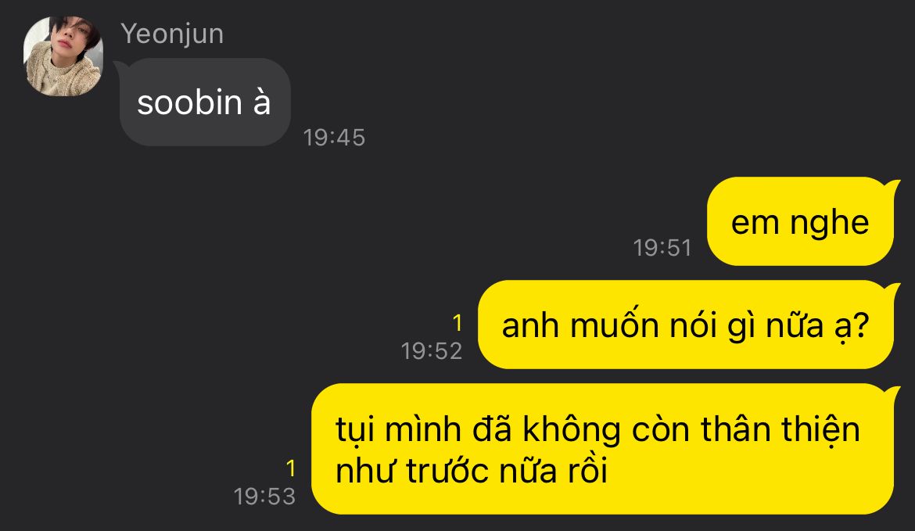Viewport: 915px width, 531px height.
Task: Tap the sender name Yeonjun
Action: 172,34
